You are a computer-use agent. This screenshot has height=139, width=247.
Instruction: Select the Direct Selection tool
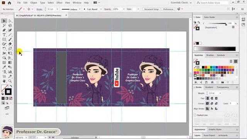(10, 21)
